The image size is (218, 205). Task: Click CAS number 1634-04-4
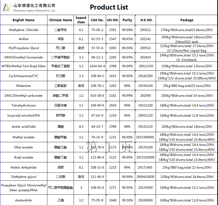tap(97, 66)
